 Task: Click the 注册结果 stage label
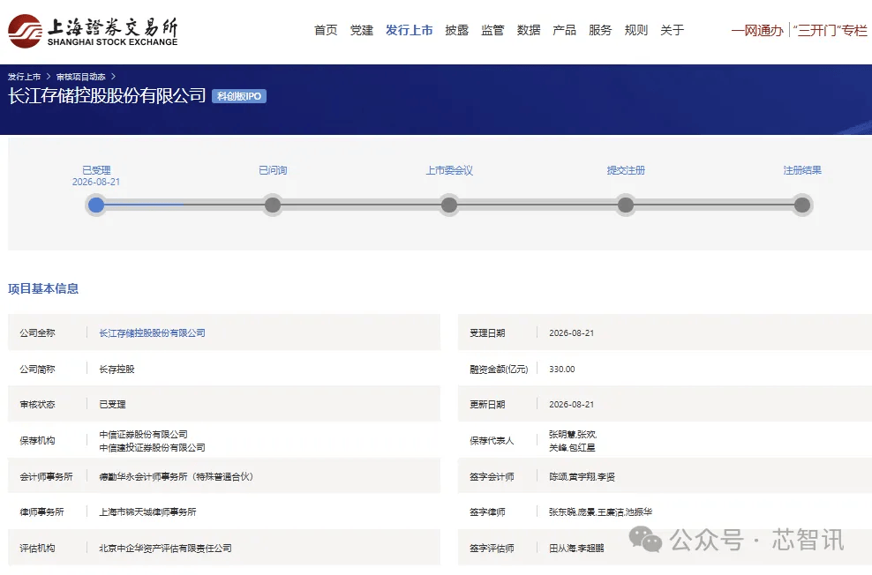(802, 170)
